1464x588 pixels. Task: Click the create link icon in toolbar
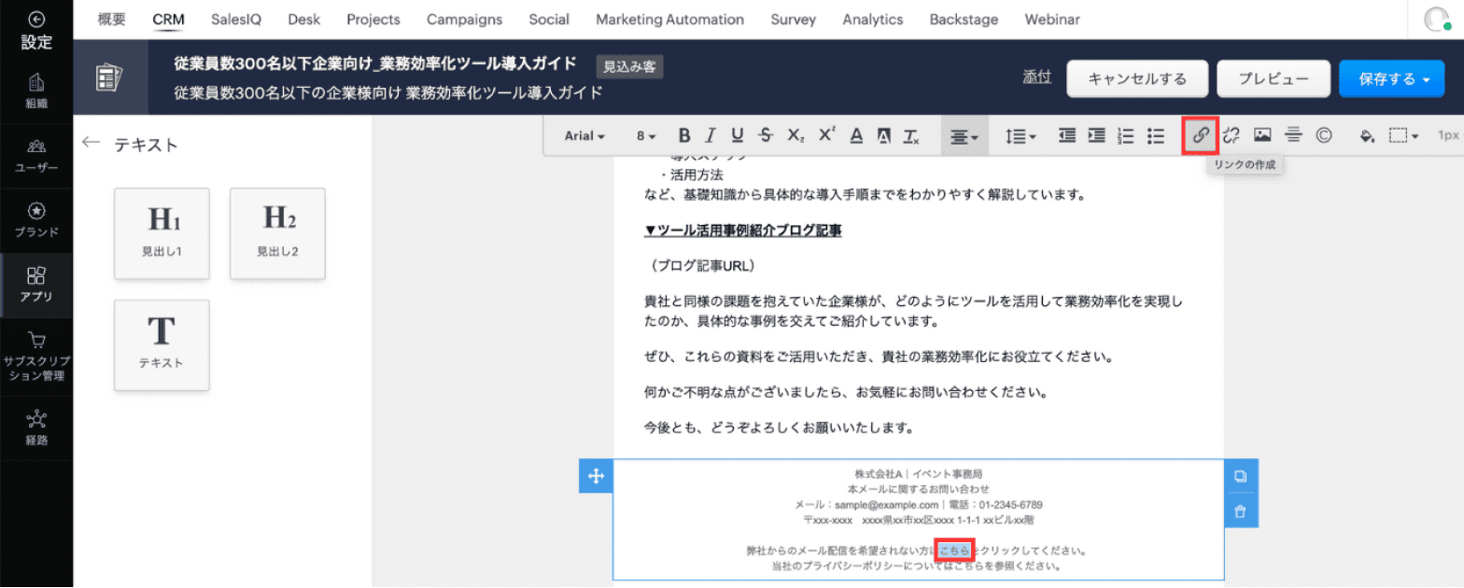tap(1201, 135)
